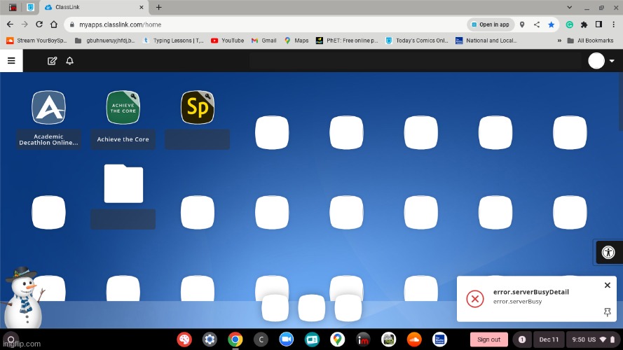Open National and Local bookmark
The width and height of the screenshot is (623, 350).
(x=486, y=41)
